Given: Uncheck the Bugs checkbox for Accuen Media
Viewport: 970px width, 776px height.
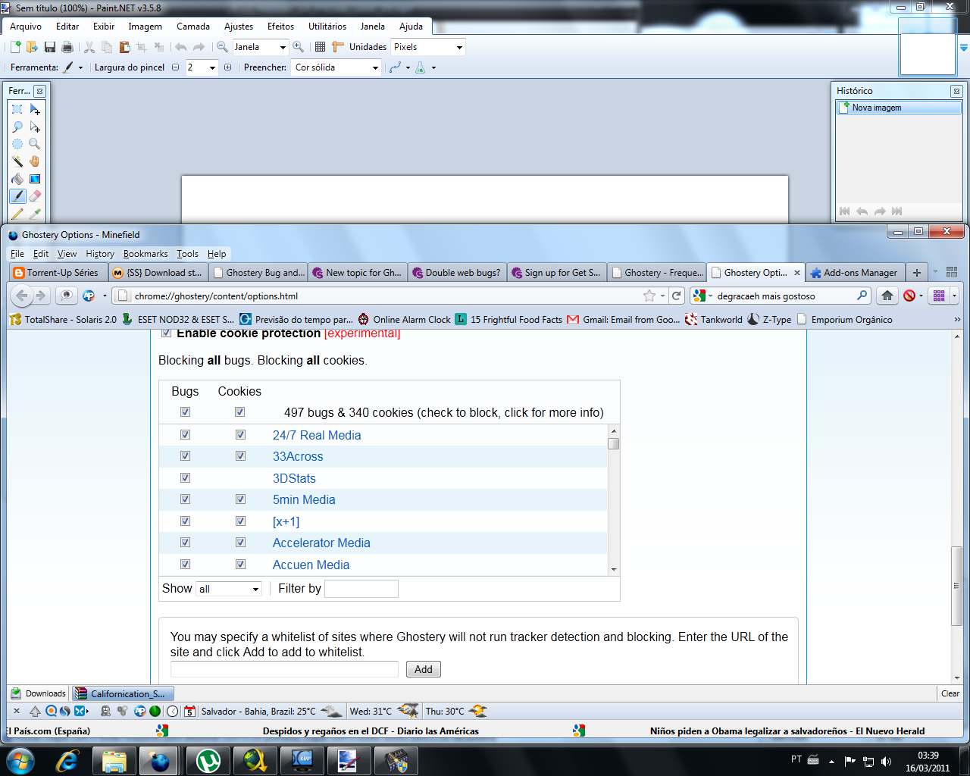Looking at the screenshot, I should pyautogui.click(x=185, y=565).
